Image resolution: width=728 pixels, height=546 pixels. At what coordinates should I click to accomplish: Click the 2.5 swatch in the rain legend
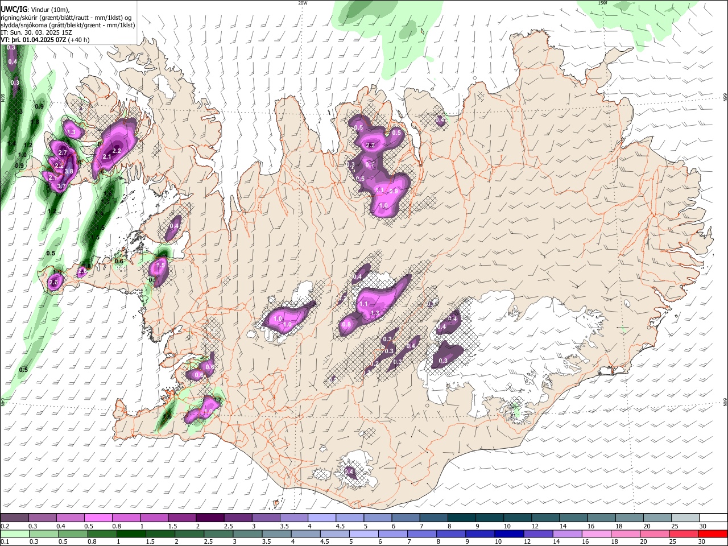218,534
